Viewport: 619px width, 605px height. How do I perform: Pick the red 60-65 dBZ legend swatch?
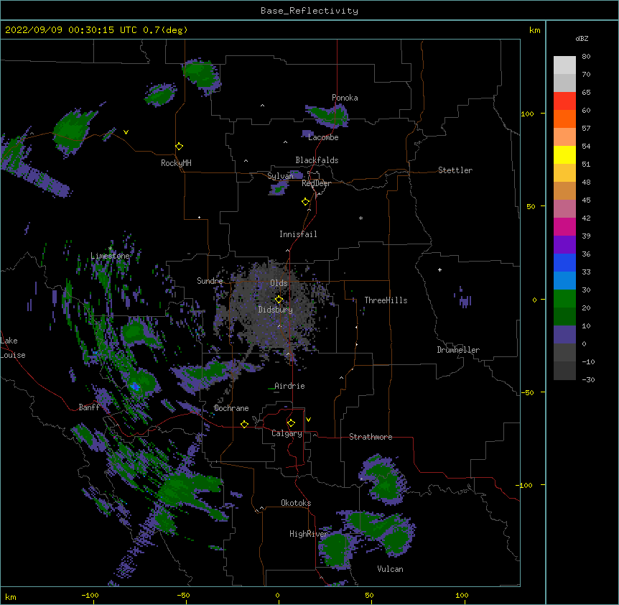pos(564,101)
